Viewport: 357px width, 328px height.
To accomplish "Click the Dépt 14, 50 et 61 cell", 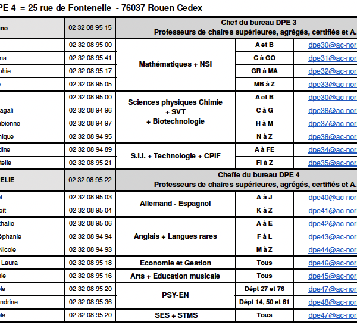I will click(x=264, y=302).
